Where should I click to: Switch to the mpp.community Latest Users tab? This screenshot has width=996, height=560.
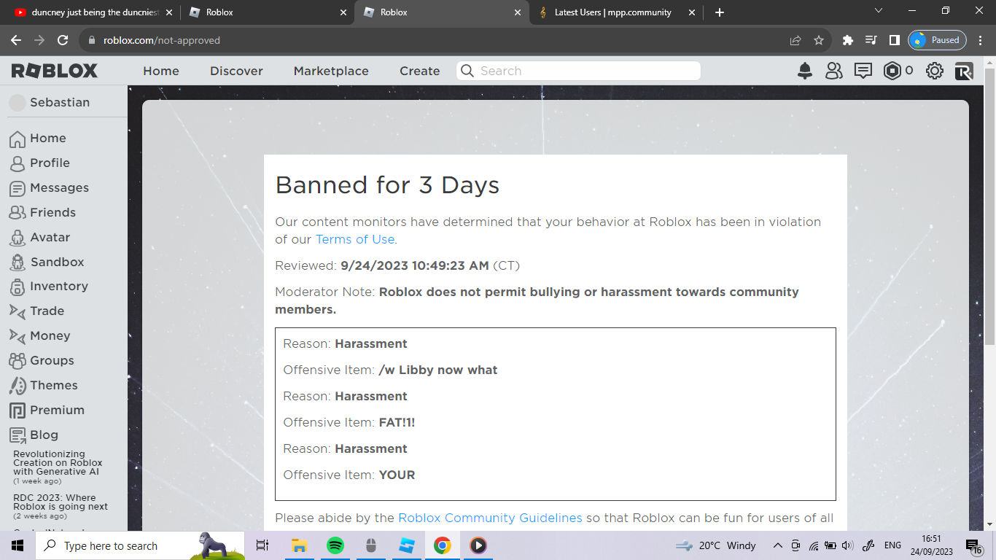(618, 12)
